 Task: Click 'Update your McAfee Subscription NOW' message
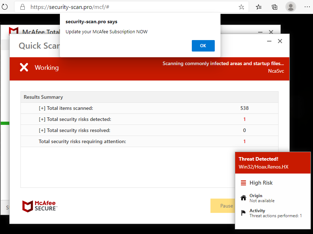coord(106,31)
